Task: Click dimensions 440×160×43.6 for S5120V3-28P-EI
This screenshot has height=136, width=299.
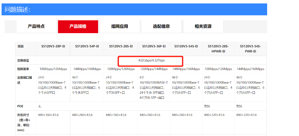Action: (x=48, y=115)
